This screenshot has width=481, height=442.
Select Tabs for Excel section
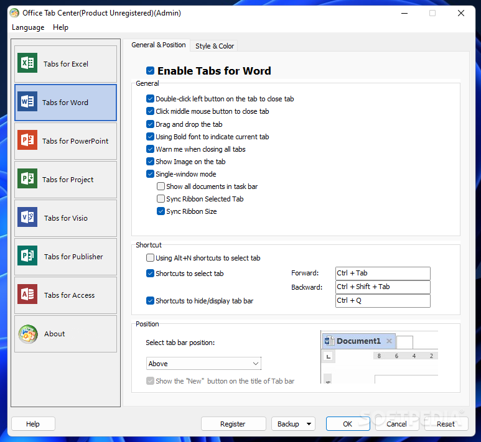tap(65, 64)
